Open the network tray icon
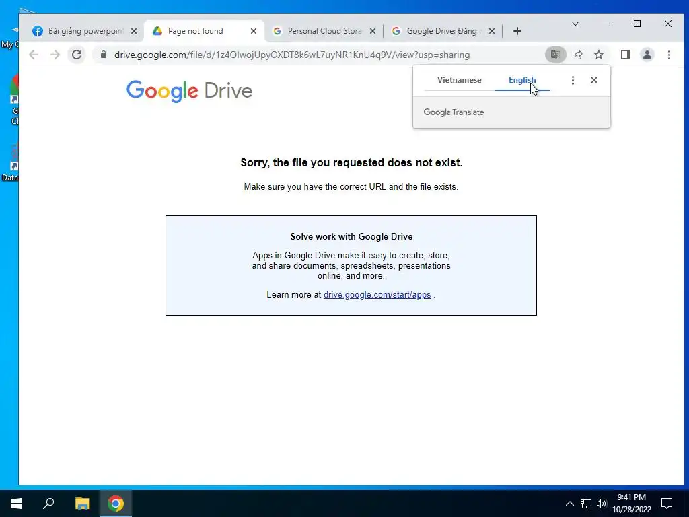The height and width of the screenshot is (517, 689). click(x=586, y=504)
